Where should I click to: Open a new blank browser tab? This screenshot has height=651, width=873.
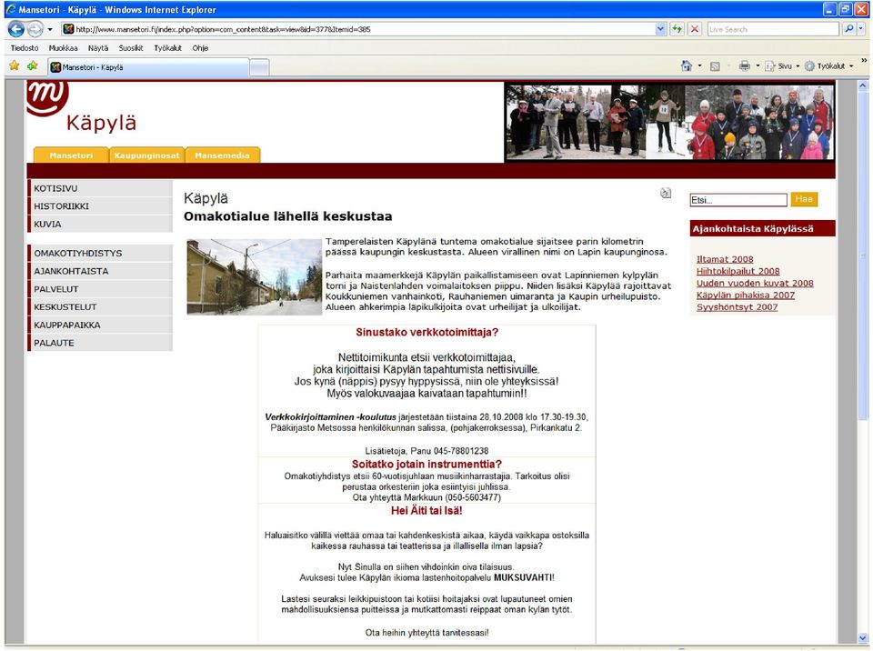click(x=259, y=68)
